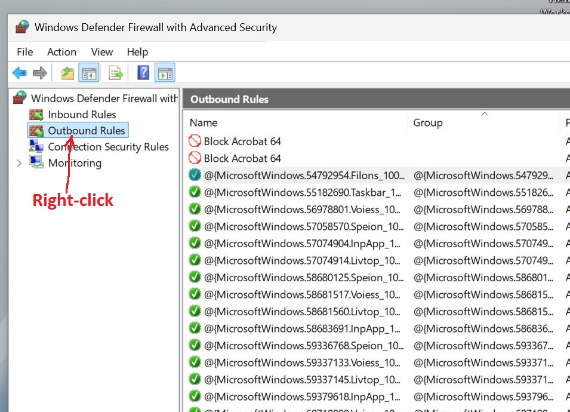The image size is (570, 412).
Task: Click the gray Forward arrow button
Action: tap(39, 73)
